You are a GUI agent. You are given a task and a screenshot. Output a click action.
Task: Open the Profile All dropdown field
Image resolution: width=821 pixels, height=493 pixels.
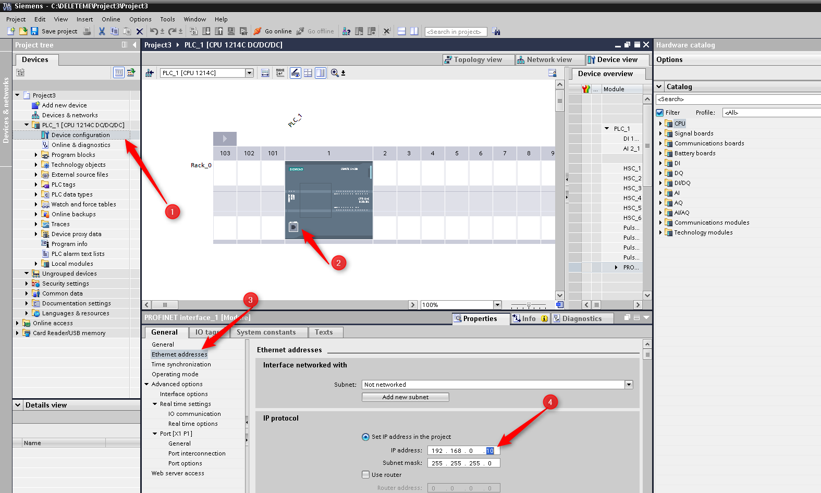[x=771, y=113]
